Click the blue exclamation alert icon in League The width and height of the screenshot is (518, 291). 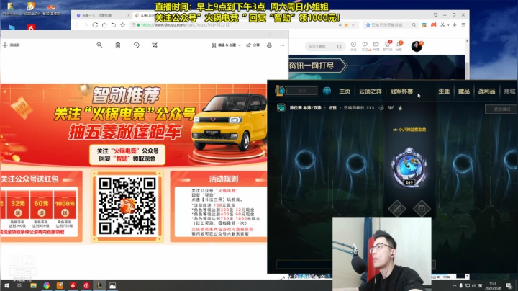327,91
